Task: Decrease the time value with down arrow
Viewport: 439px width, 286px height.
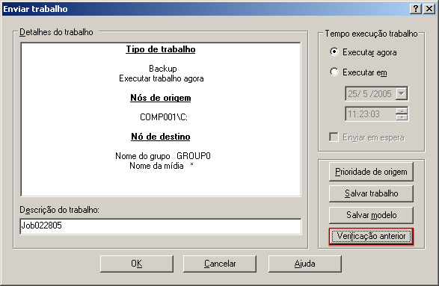Action: pos(402,117)
